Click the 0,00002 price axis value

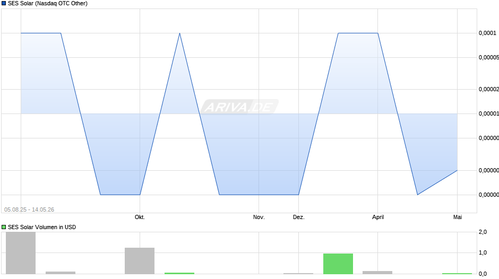tap(488, 89)
